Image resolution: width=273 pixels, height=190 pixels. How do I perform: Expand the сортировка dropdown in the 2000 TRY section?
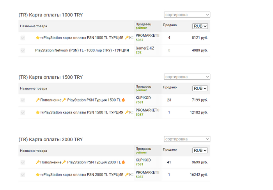pyautogui.click(x=187, y=139)
